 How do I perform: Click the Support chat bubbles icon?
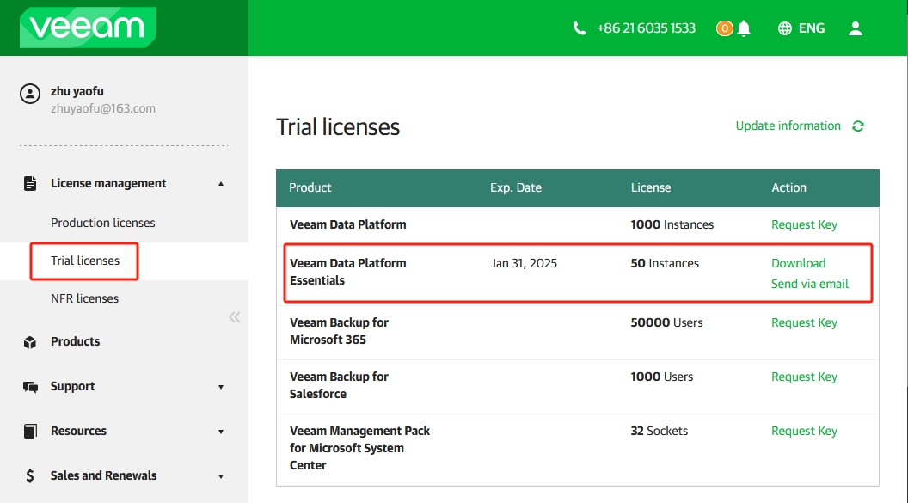[x=30, y=387]
